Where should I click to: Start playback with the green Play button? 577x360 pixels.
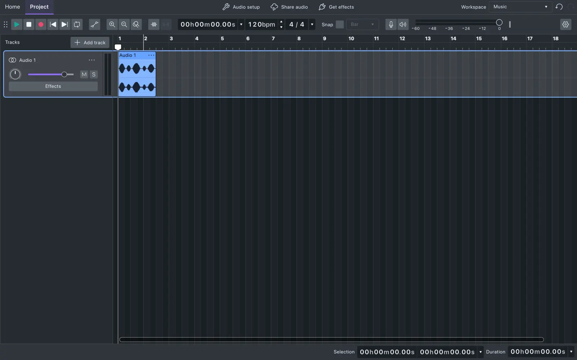[17, 24]
